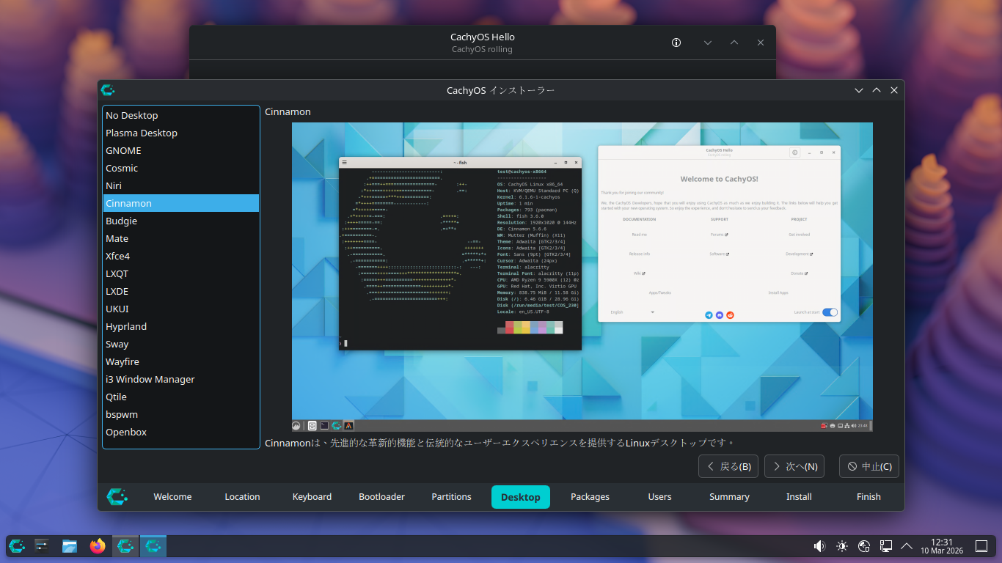Choose Plasma Desktop option
Screen dimensions: 1002x563
[x=181, y=133]
